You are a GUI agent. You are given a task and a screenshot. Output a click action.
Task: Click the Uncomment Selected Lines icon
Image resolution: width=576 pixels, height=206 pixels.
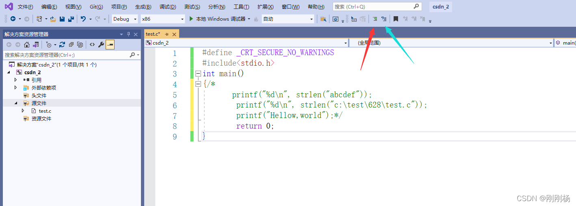click(x=384, y=19)
